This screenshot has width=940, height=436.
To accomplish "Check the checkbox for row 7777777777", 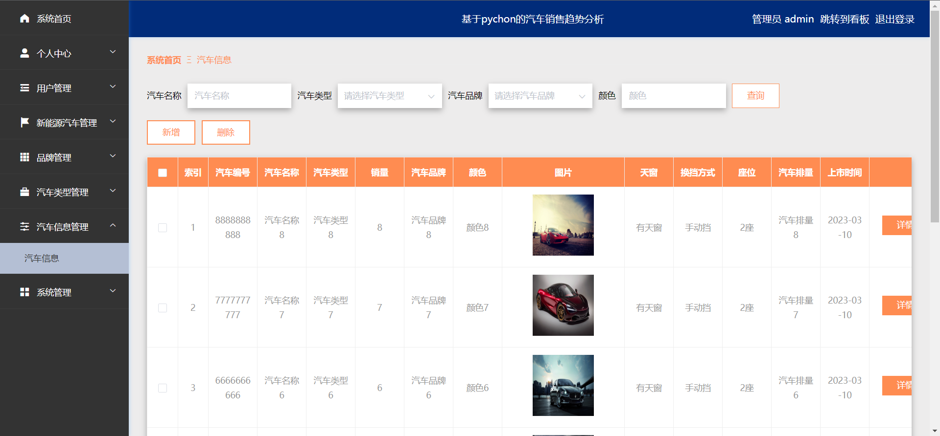I will point(163,308).
